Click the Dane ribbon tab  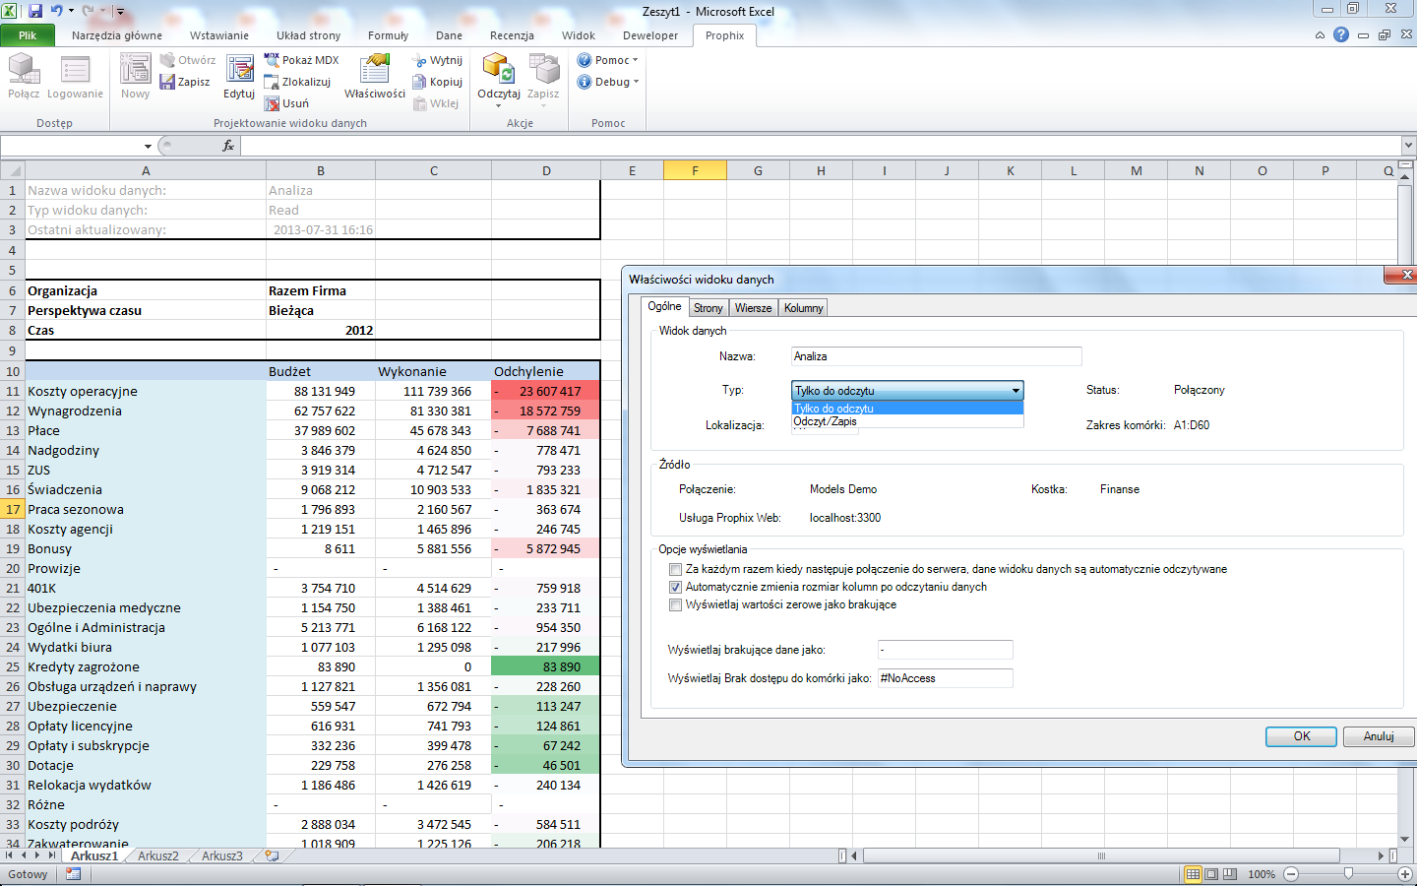[449, 35]
